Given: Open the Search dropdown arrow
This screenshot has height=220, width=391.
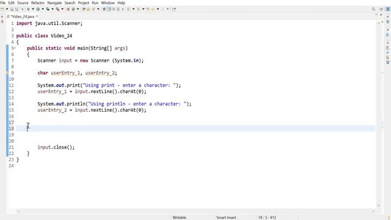Looking at the screenshot, I should pyautogui.click(x=98, y=9).
